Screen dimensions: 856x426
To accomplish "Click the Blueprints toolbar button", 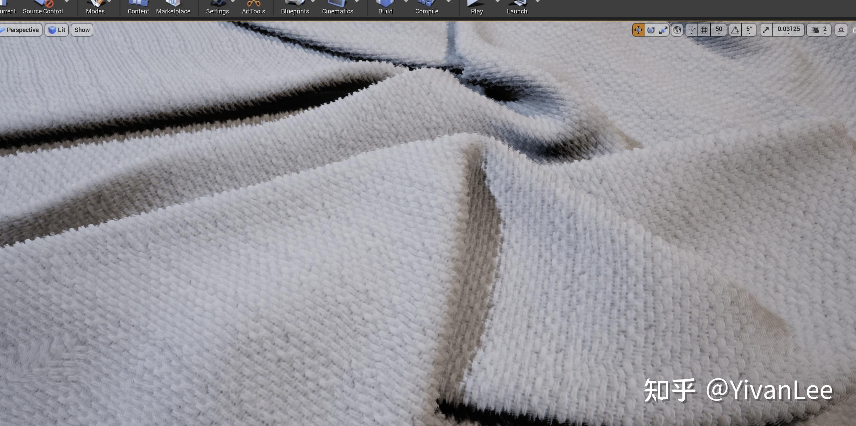I will (295, 8).
